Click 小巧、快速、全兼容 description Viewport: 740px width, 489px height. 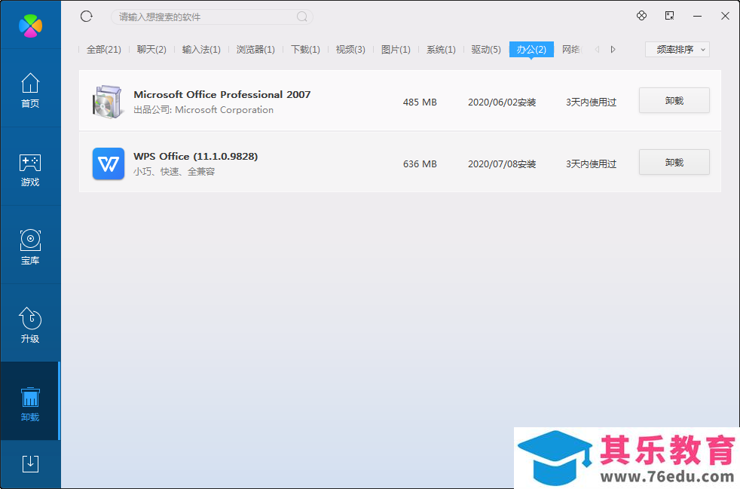pos(174,172)
